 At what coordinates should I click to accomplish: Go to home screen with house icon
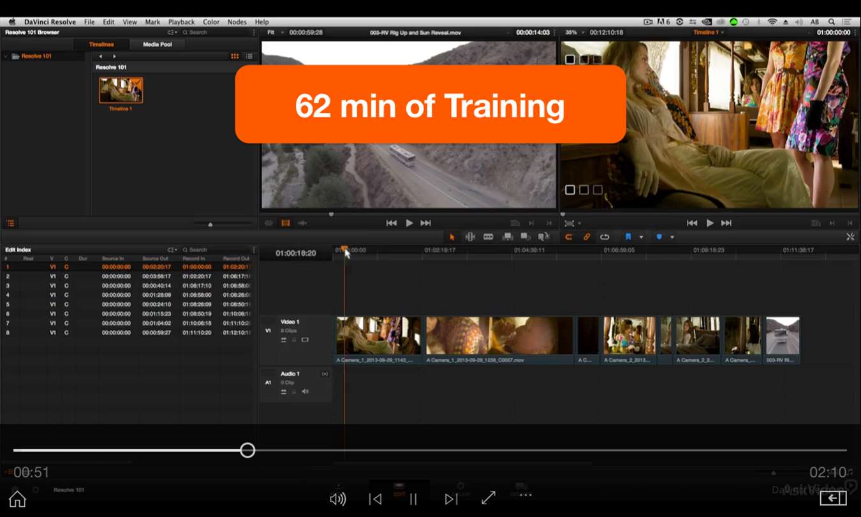tap(17, 498)
